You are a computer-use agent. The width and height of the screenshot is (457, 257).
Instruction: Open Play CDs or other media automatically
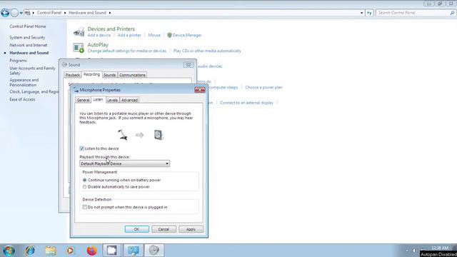click(x=207, y=51)
